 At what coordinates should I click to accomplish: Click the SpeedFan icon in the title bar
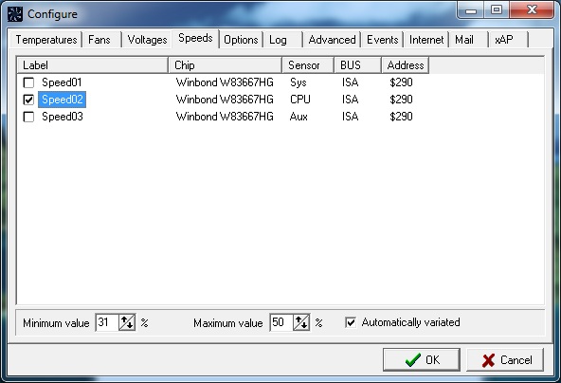15,14
